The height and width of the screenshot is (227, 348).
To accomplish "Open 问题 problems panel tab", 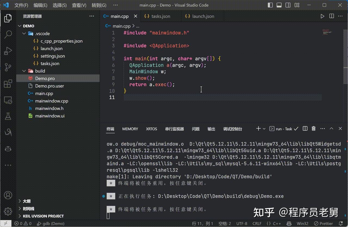I will 196,129.
